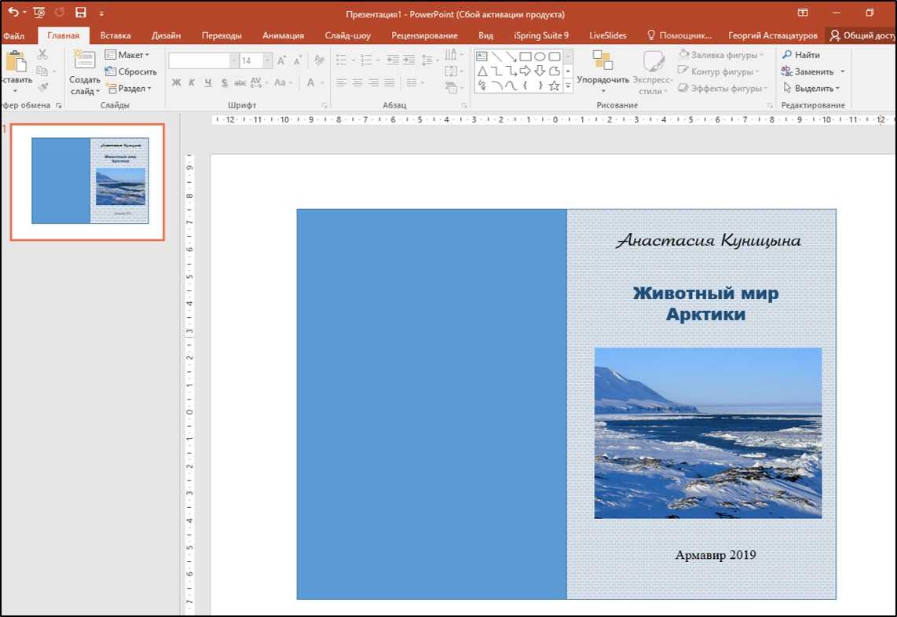897x617 pixels.
Task: Toggle bold (Ж) formatting
Action: point(177,82)
